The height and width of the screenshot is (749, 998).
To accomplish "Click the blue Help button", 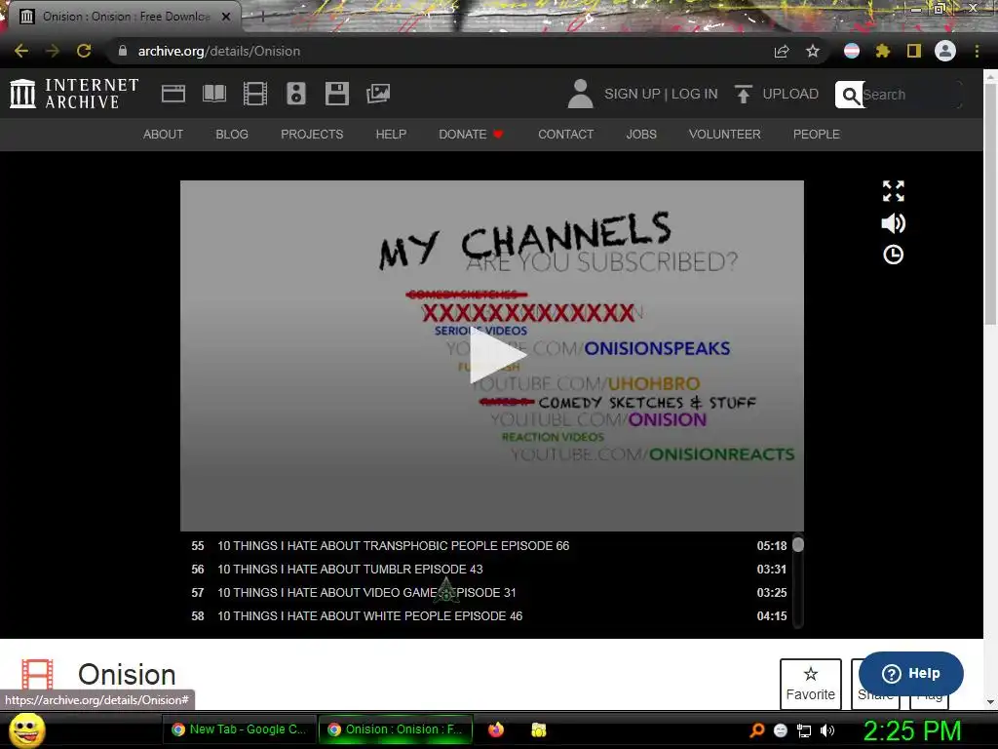I will coord(911,673).
